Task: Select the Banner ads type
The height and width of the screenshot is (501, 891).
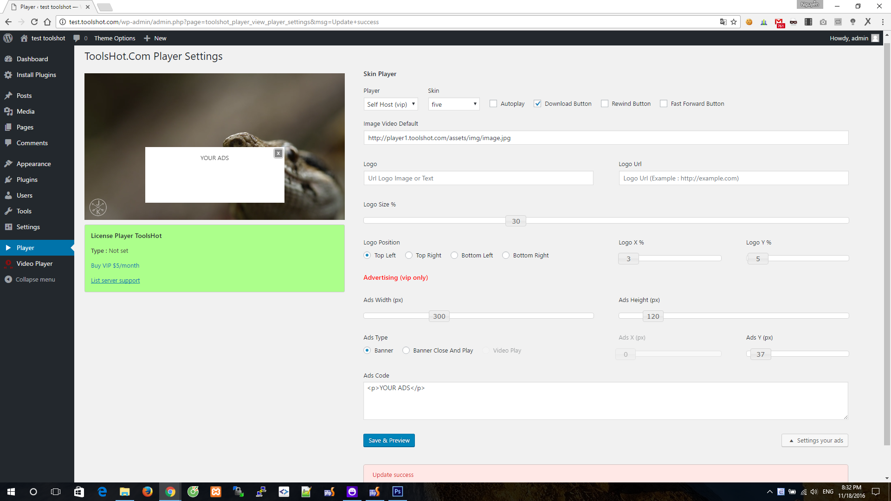Action: pyautogui.click(x=367, y=350)
